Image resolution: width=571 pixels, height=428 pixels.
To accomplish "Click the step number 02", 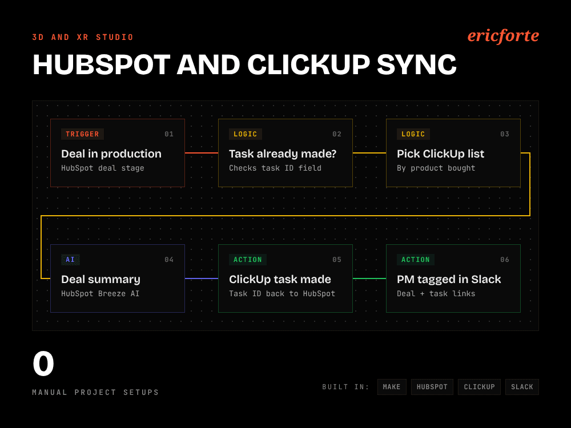I will point(337,134).
